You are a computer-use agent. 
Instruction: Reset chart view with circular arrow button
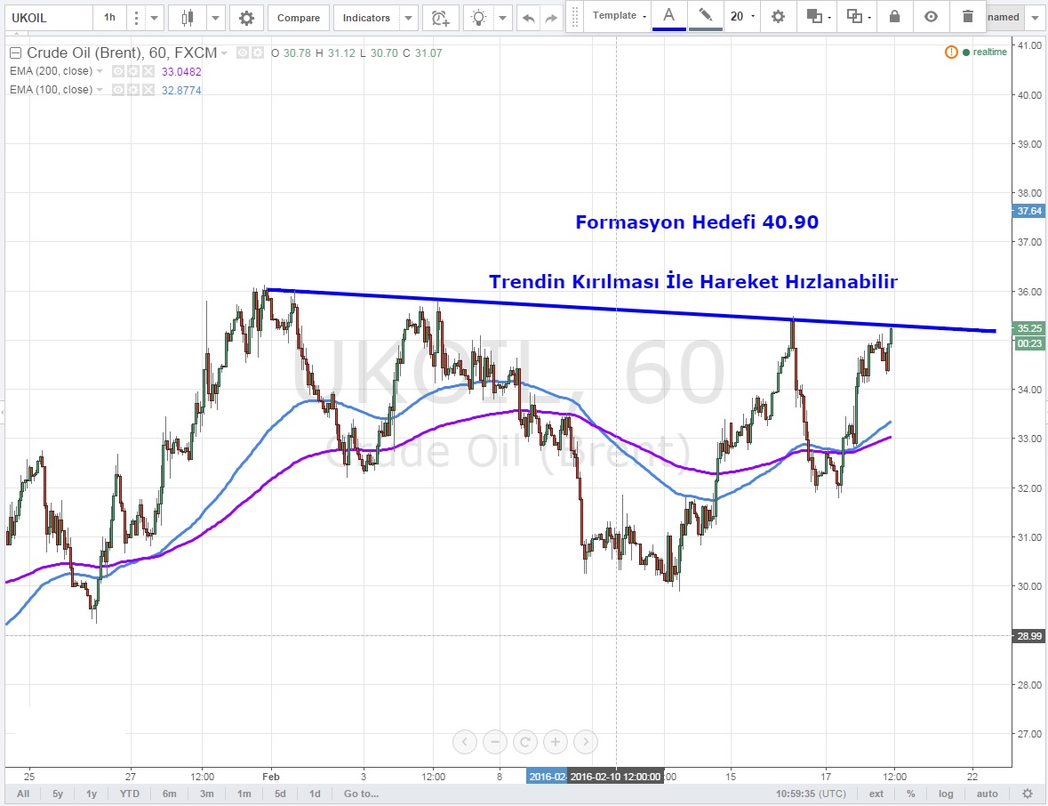tap(525, 741)
